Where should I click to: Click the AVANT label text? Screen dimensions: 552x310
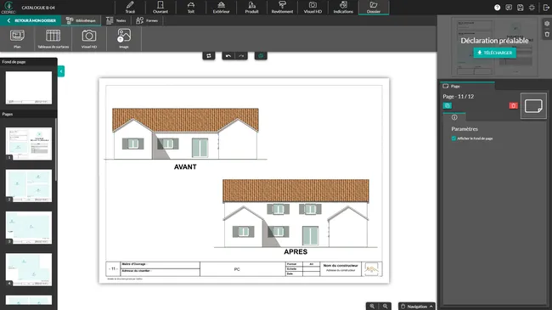(x=185, y=167)
